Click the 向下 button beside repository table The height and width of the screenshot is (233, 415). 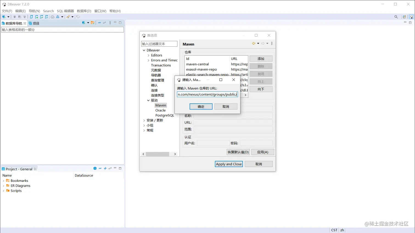coord(261,89)
